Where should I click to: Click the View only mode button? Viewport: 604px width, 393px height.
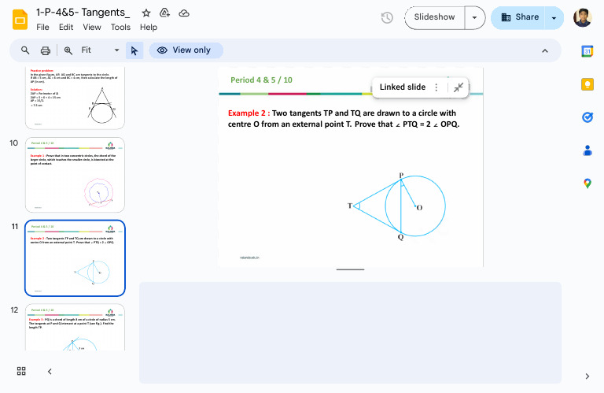tap(186, 50)
